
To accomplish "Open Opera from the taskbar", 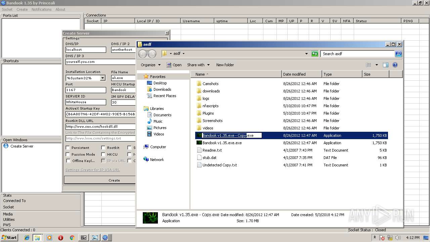I will point(61,238).
